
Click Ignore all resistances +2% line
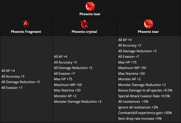(x=138, y=107)
